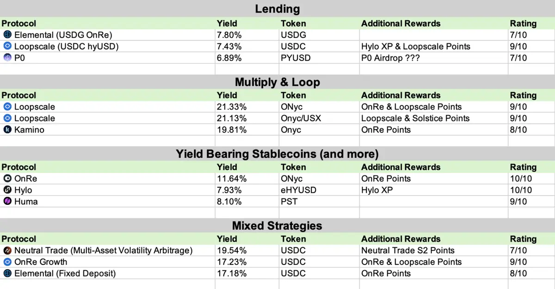The height and width of the screenshot is (289, 555).
Task: Click the 'P0 Airdrop ???' rewards cell
Action: pos(434,58)
